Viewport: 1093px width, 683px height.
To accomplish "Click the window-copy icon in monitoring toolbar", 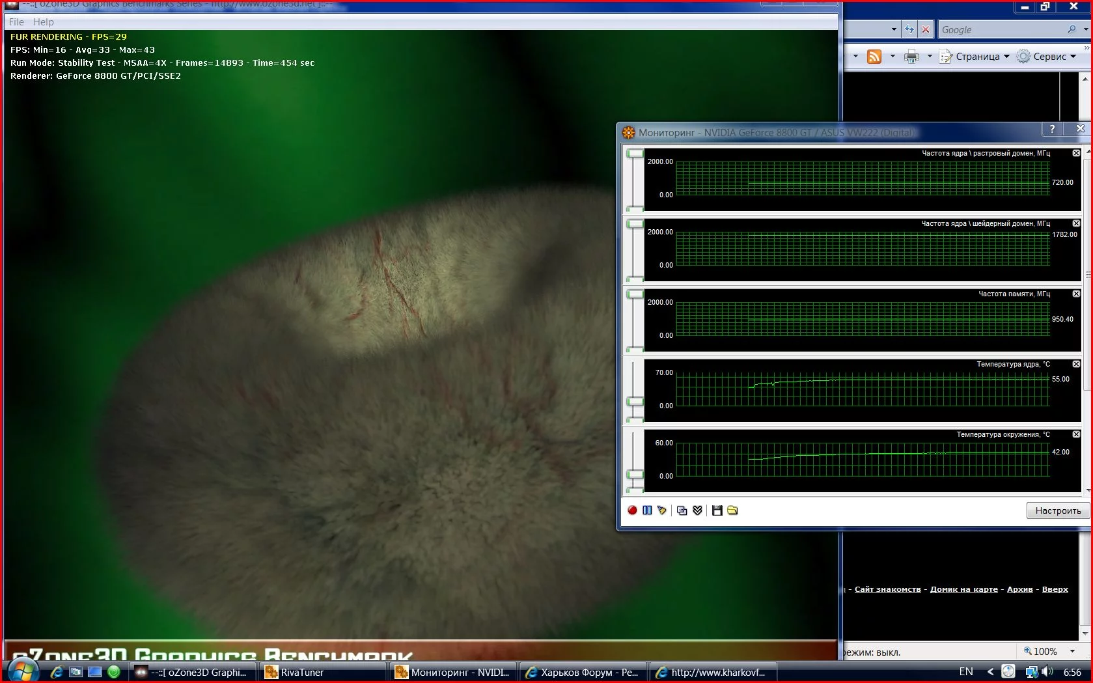I will pyautogui.click(x=682, y=510).
